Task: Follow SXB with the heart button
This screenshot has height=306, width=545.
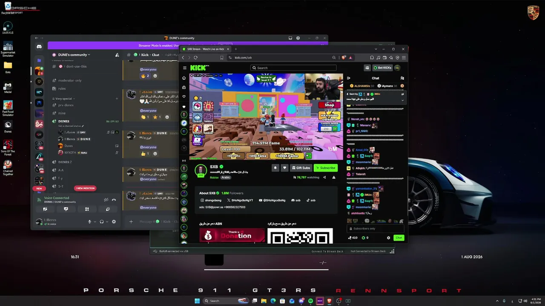Action: point(284,168)
